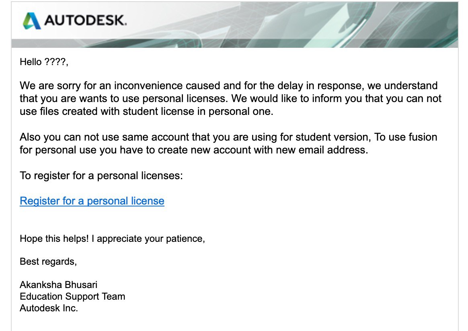Screen dimensions: 468x331
Task: Click the 'To register for a personal licenses:' line
Action: click(x=101, y=176)
